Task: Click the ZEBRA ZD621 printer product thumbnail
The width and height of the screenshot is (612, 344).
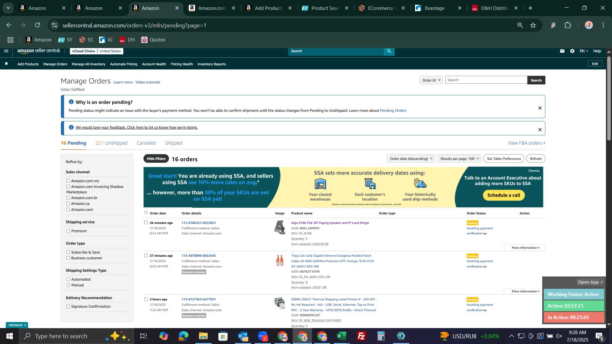Action: click(x=280, y=303)
